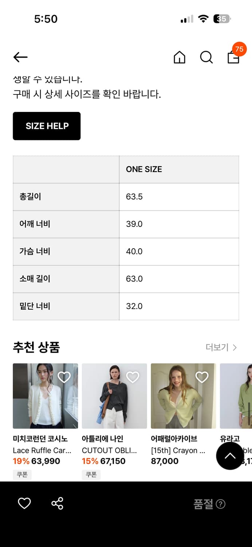The image size is (252, 547).
Task: Open the home screen icon
Action: tap(179, 57)
